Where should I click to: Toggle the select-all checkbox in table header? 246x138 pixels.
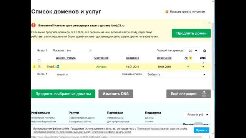pos(39,61)
